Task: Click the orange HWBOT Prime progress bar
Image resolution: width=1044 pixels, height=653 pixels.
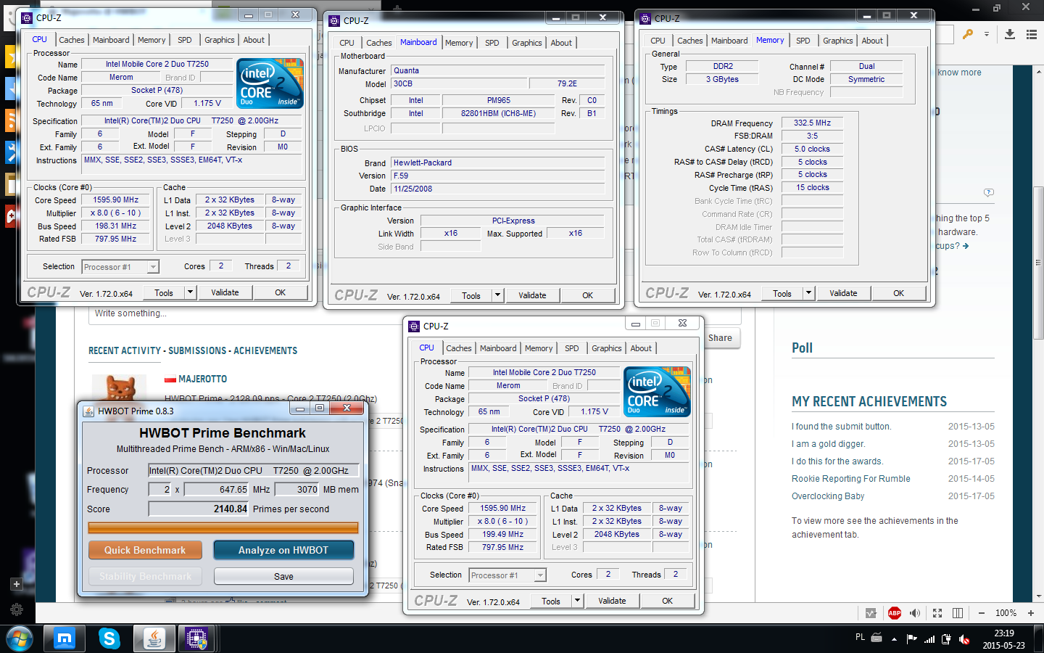Action: click(224, 527)
